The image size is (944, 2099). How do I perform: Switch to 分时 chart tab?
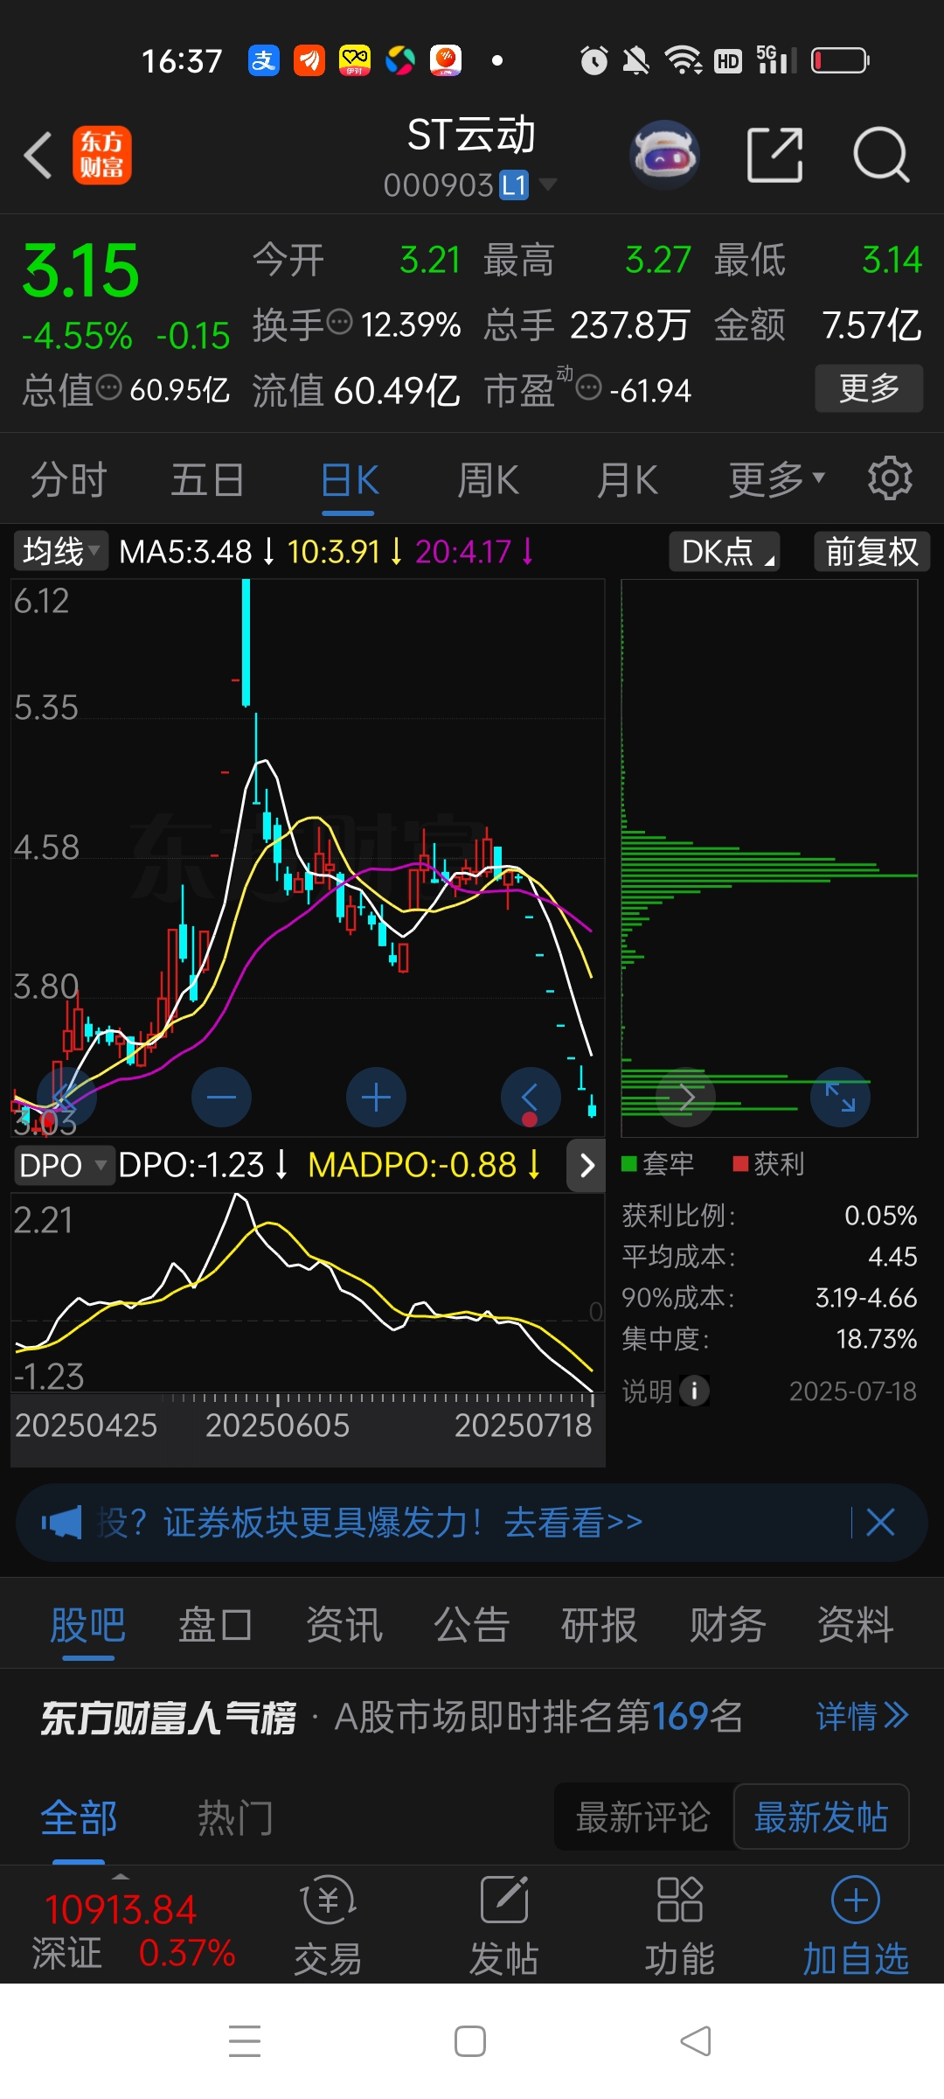point(68,479)
